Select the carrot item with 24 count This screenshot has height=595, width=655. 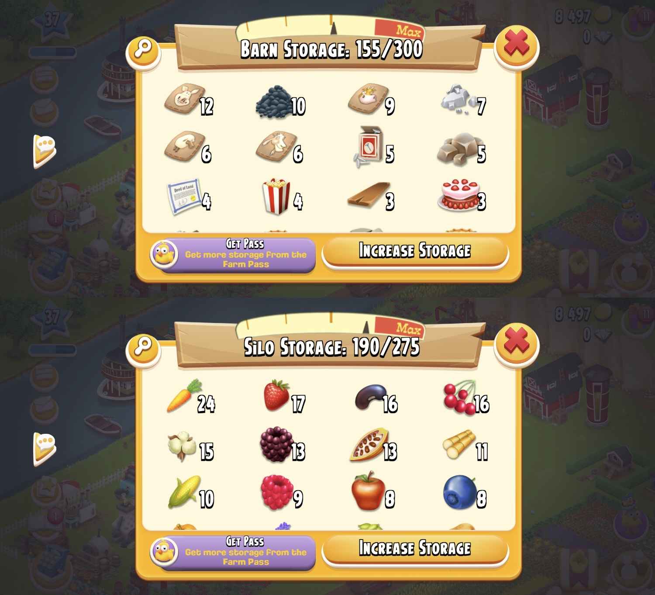click(183, 396)
